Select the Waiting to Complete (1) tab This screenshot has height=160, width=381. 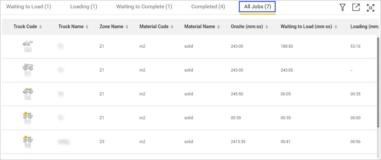coord(144,7)
